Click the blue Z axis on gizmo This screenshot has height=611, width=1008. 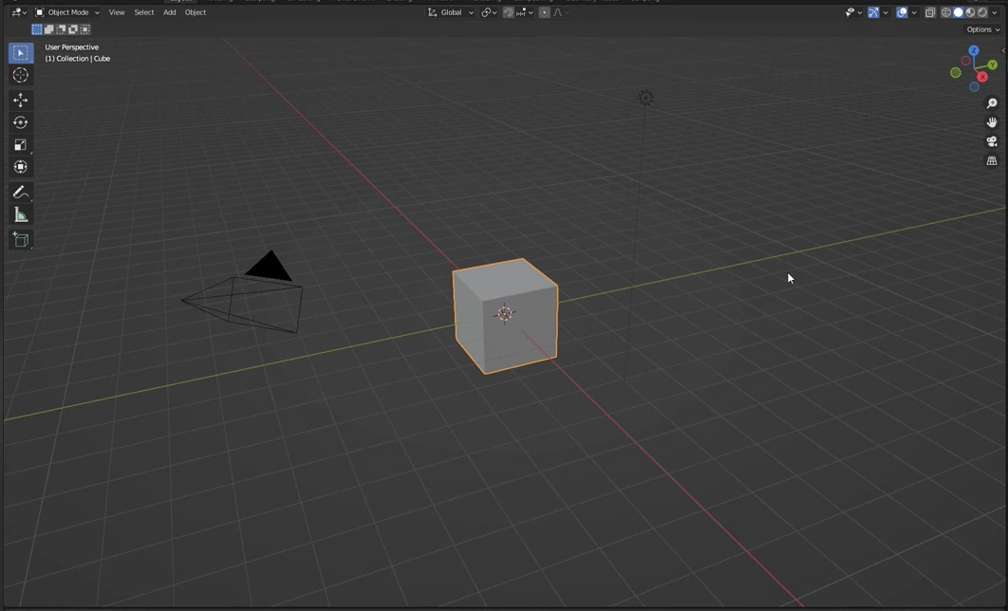tap(973, 50)
